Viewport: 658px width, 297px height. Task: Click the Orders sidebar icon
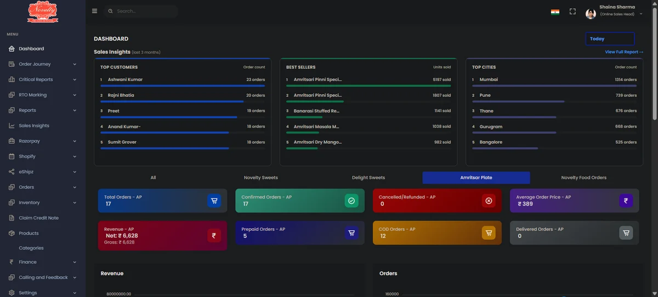point(12,187)
